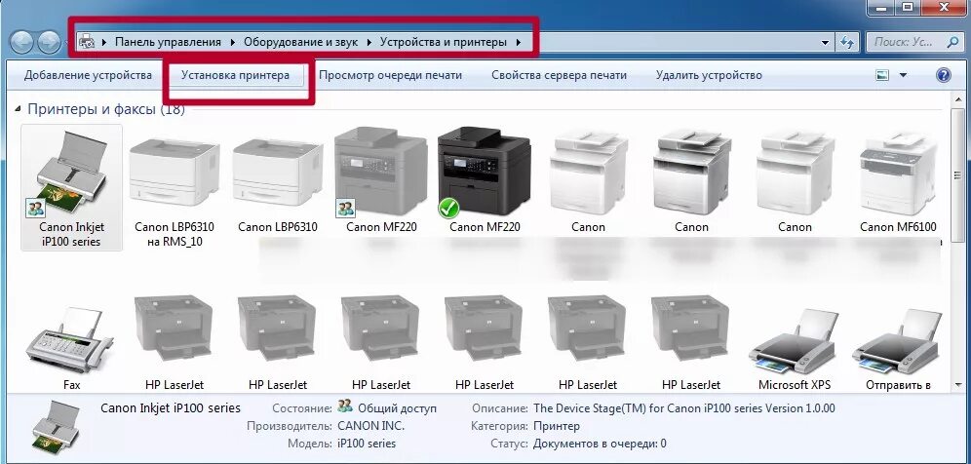This screenshot has height=464, width=971.
Task: Refresh the address bar location
Action: click(x=847, y=42)
